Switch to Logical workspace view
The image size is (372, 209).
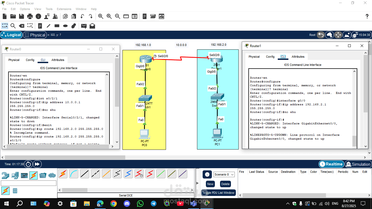(11, 35)
